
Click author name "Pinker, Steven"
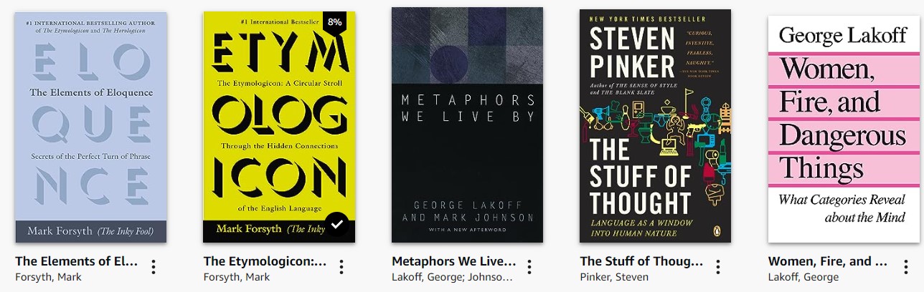614,277
